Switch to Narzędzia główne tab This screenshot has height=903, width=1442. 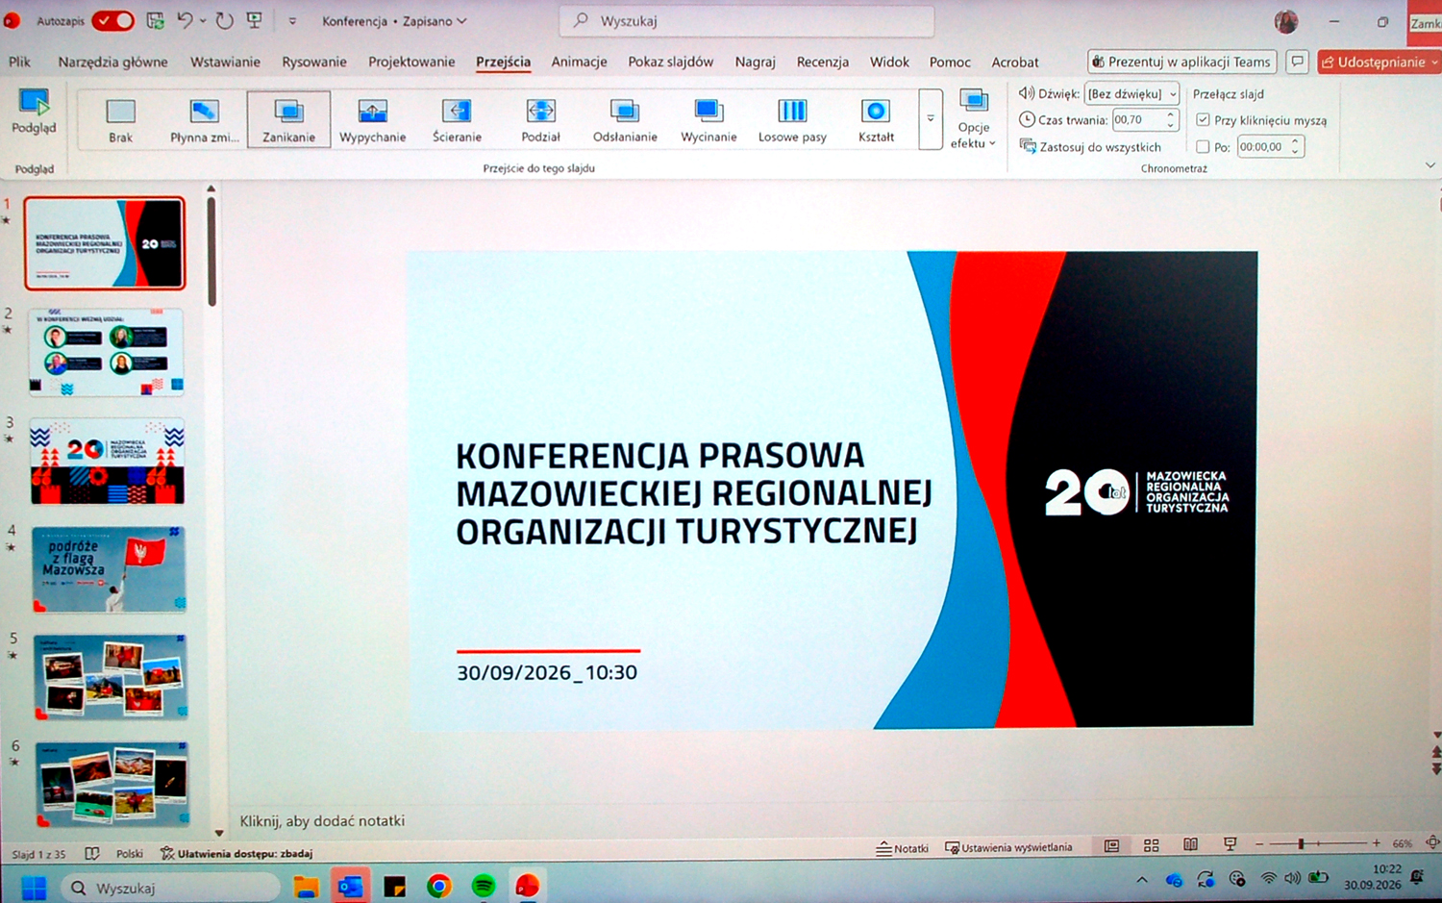tap(112, 62)
